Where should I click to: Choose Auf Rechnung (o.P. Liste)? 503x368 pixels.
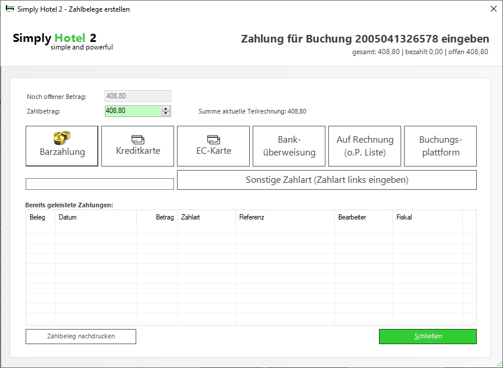tap(365, 146)
